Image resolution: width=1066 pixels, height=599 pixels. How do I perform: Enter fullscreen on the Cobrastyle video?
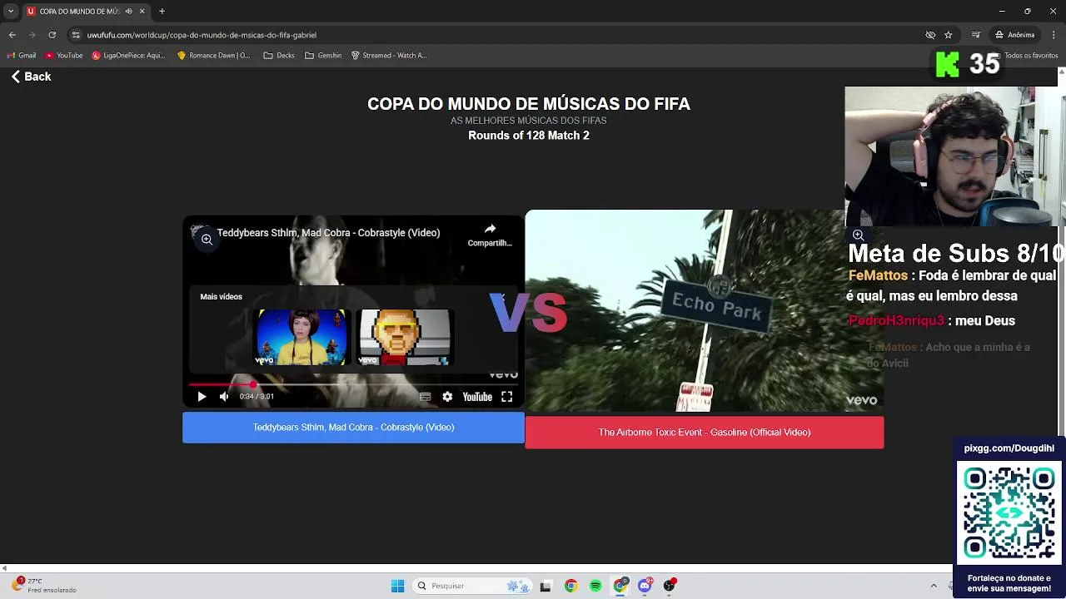[x=506, y=397]
